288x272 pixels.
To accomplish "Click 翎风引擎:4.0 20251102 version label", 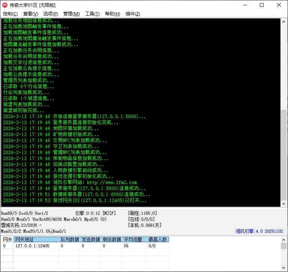I will click(x=259, y=231).
